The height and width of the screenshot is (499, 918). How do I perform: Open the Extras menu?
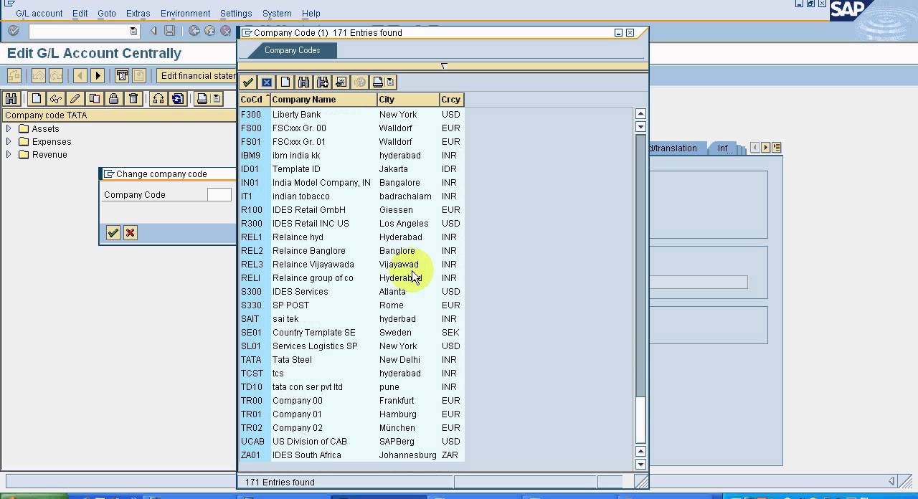[x=138, y=14]
